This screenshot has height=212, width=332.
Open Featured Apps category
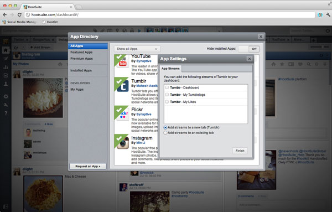pyautogui.click(x=81, y=52)
